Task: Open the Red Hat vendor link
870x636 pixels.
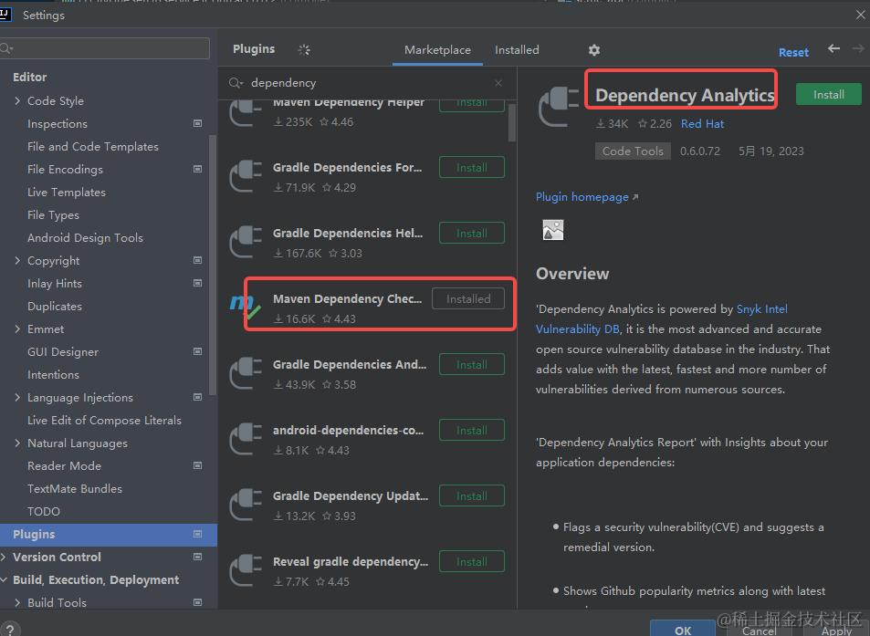Action: [702, 124]
